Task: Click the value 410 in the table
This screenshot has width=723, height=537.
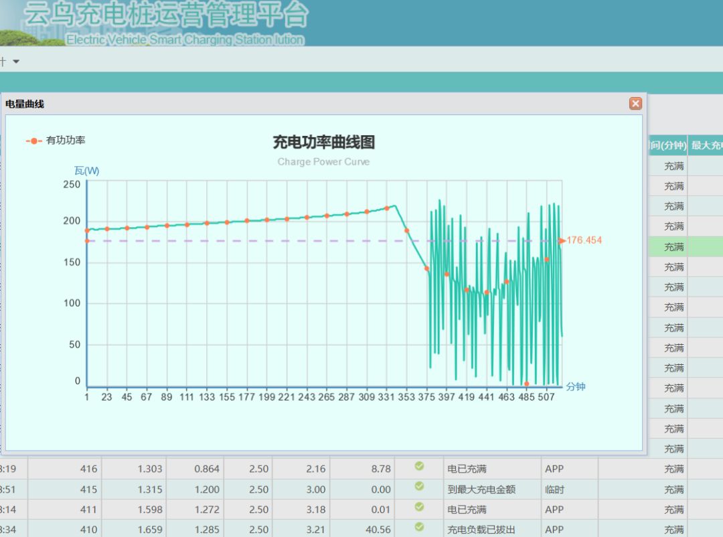Action: tap(88, 530)
